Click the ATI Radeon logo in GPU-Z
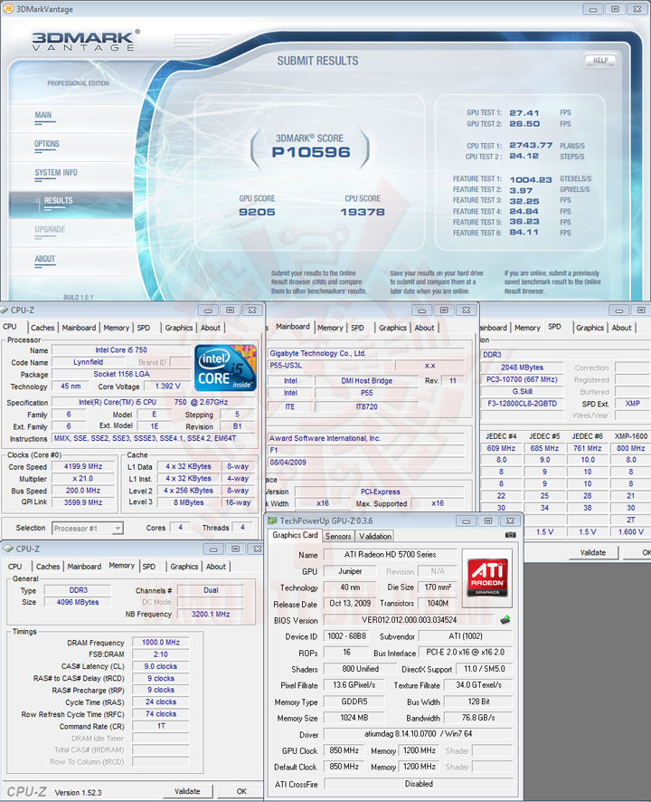Image resolution: width=651 pixels, height=802 pixels. point(488,577)
